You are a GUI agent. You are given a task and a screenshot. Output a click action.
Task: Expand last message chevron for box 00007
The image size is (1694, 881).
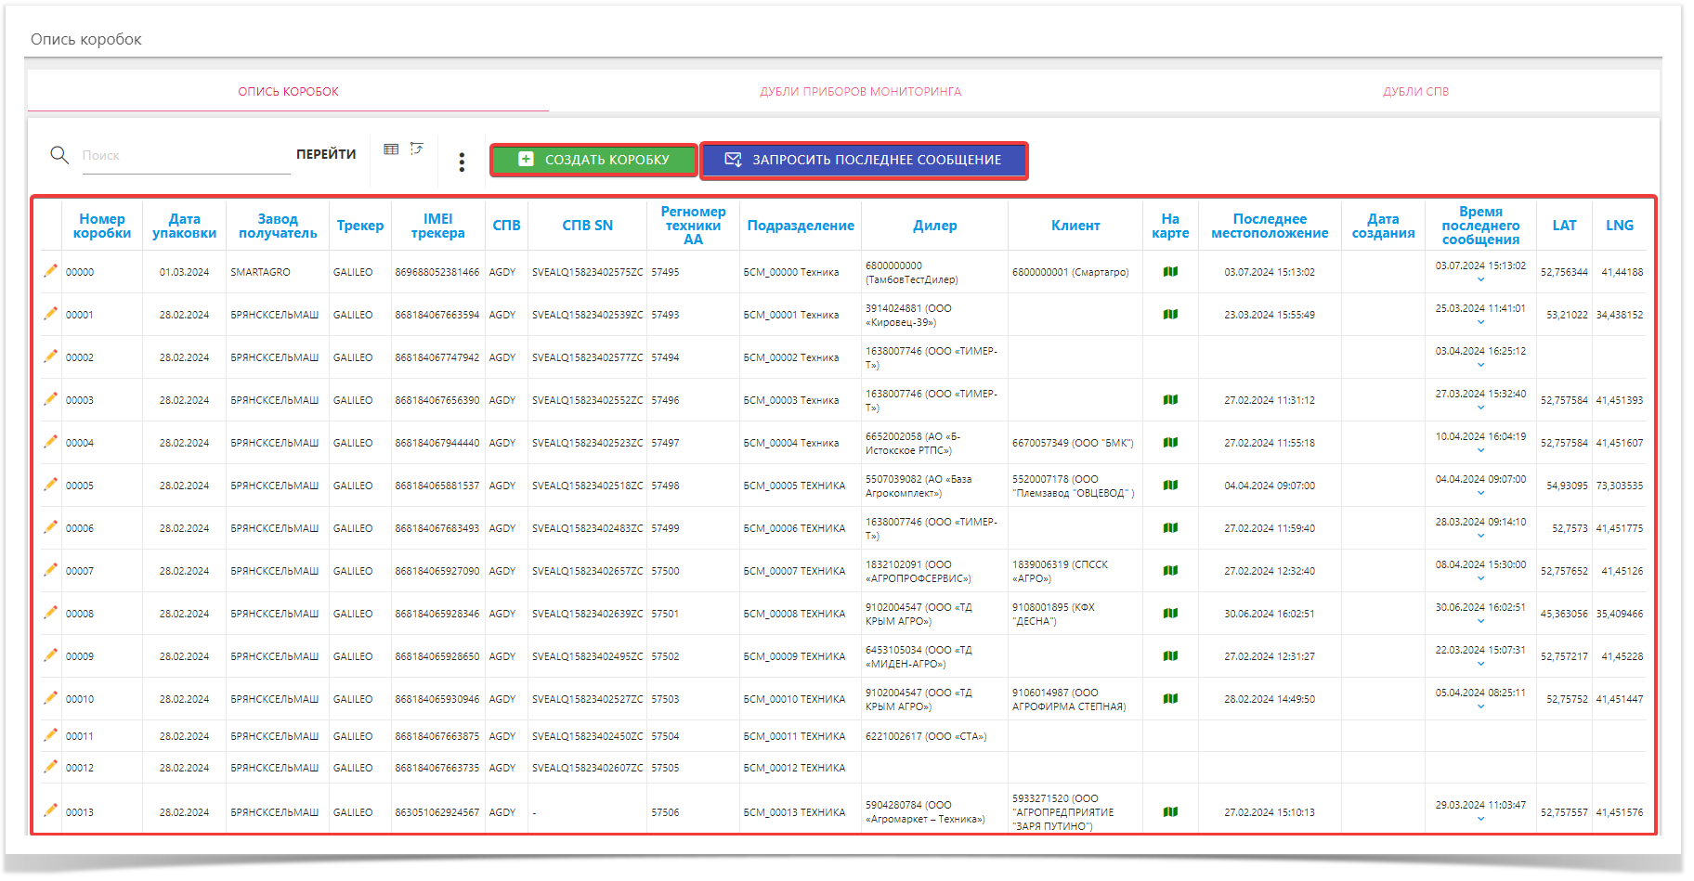[x=1480, y=578]
